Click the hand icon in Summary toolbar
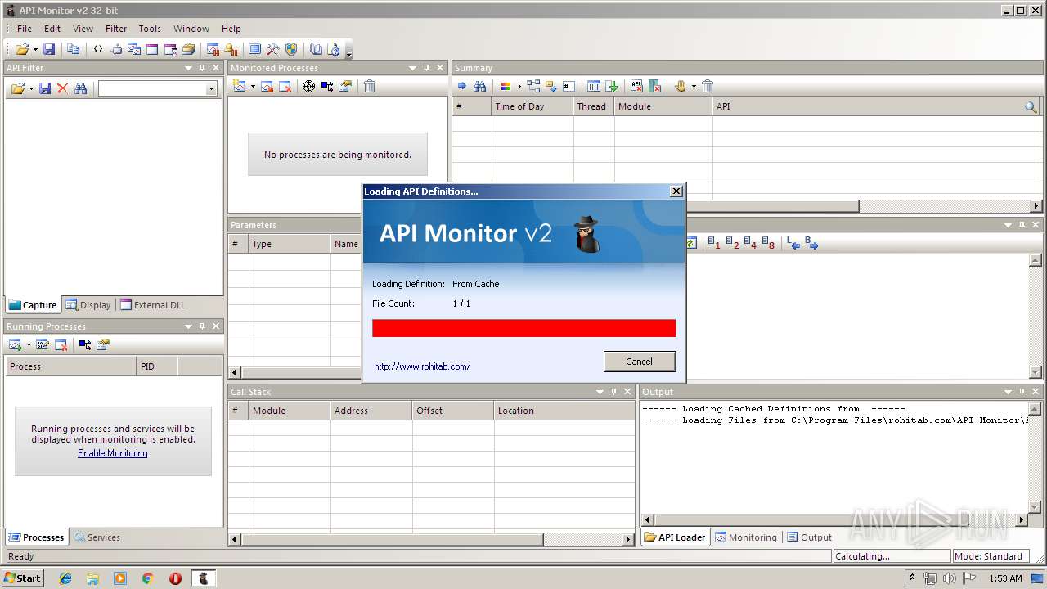Viewport: 1047px width, 589px height. 681,86
